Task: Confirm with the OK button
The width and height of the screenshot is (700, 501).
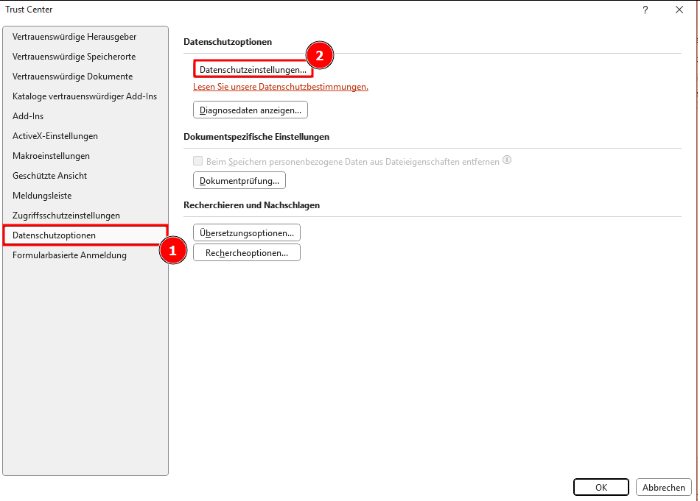Action: click(x=601, y=487)
